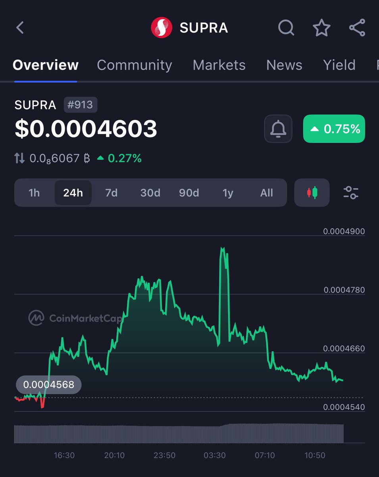Select the 1y chart range
The image size is (379, 477).
coord(228,193)
